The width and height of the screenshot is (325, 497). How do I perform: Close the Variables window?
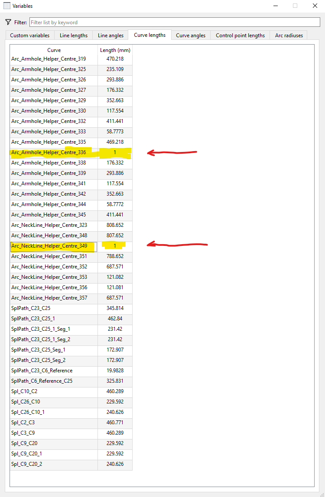click(315, 6)
